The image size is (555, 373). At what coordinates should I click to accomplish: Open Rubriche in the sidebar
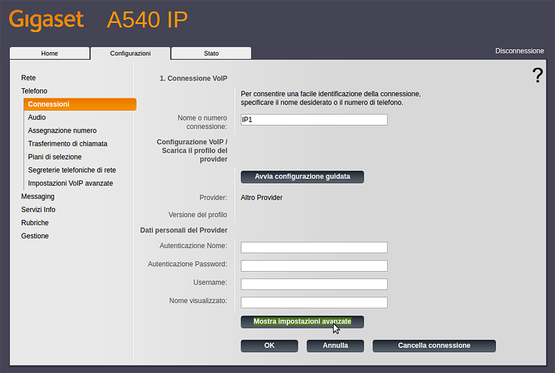point(35,223)
